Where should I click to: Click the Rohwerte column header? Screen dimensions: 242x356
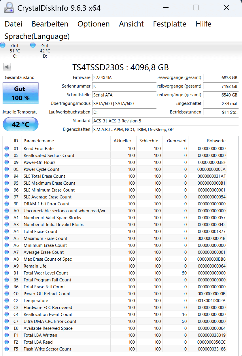tap(208, 141)
